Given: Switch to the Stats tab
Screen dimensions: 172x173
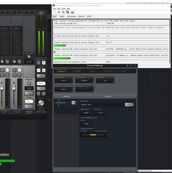Looking at the screenshot, I should point(62,16).
